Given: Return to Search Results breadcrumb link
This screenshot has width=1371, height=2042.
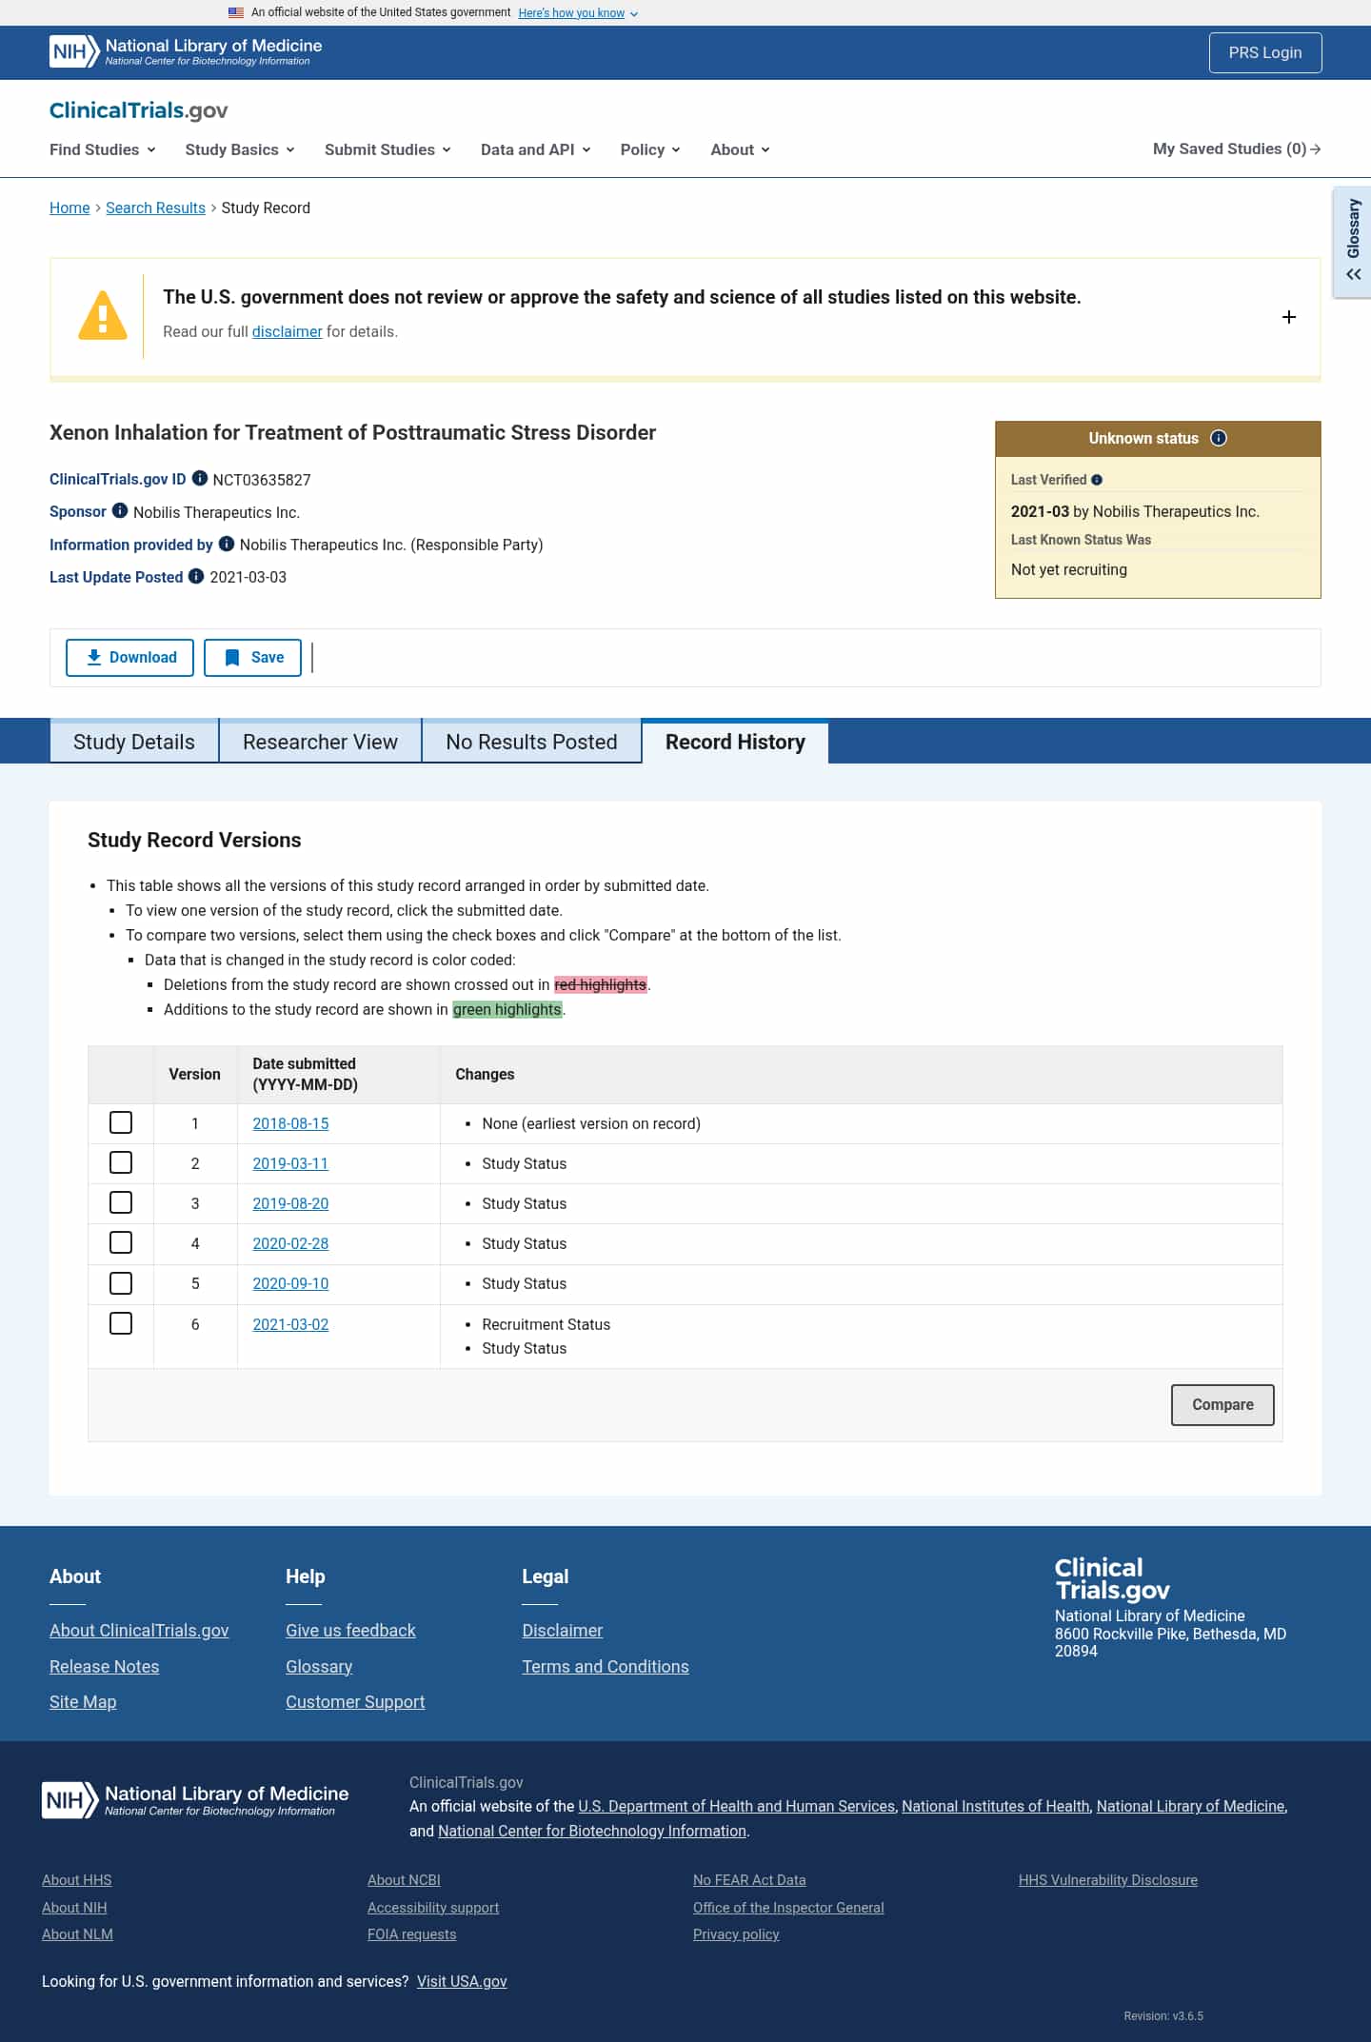Looking at the screenshot, I should [x=155, y=208].
